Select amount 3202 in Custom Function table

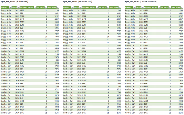(x=181, y=16)
